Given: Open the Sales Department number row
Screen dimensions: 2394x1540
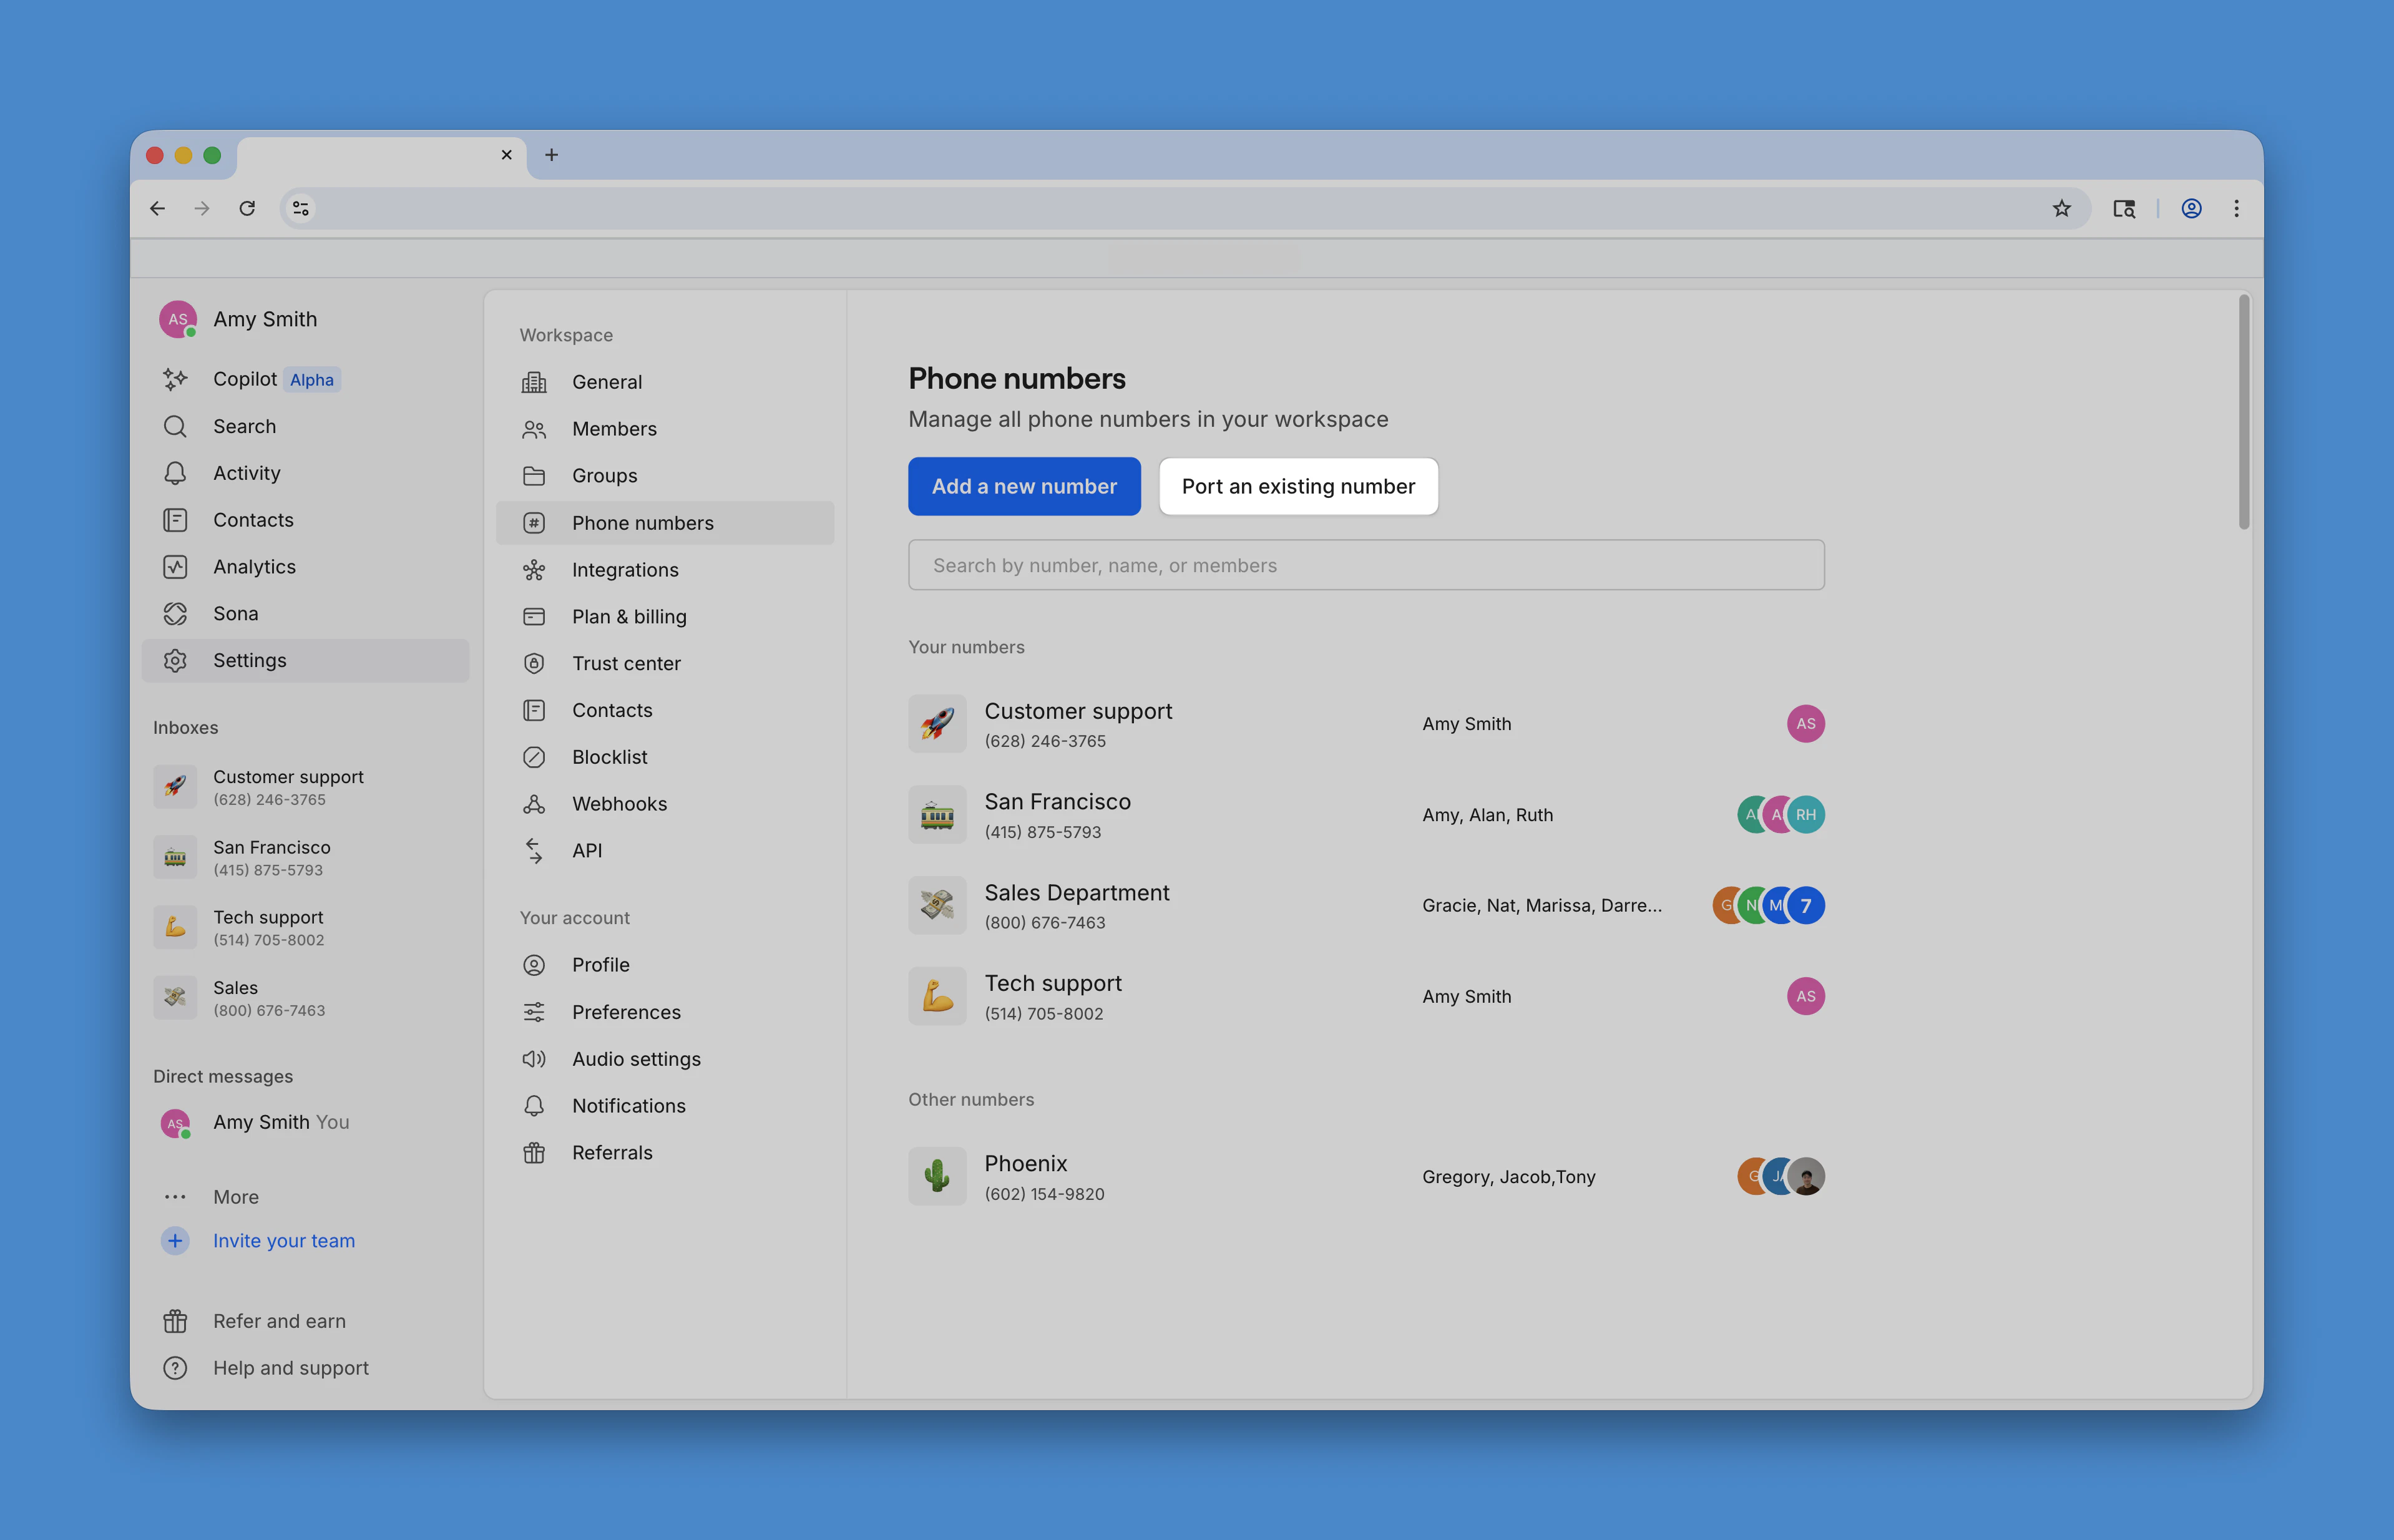Looking at the screenshot, I should pos(1366,906).
